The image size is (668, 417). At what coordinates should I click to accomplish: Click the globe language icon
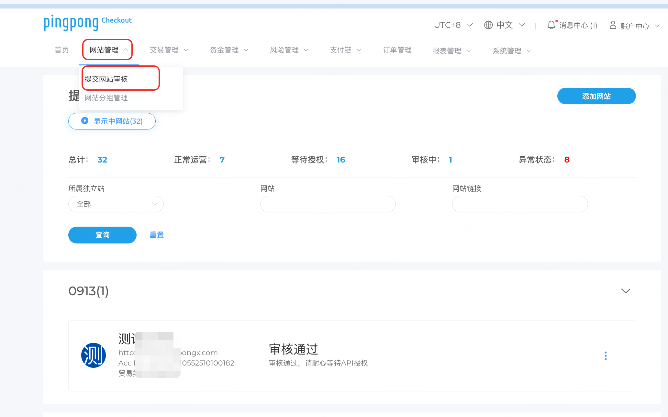pos(488,25)
